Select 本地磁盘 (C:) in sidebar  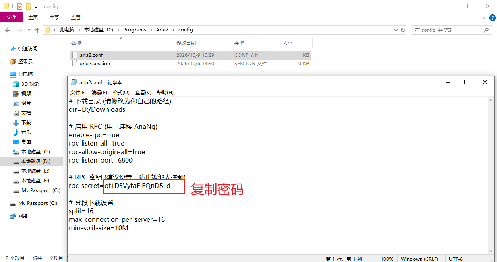[35, 152]
